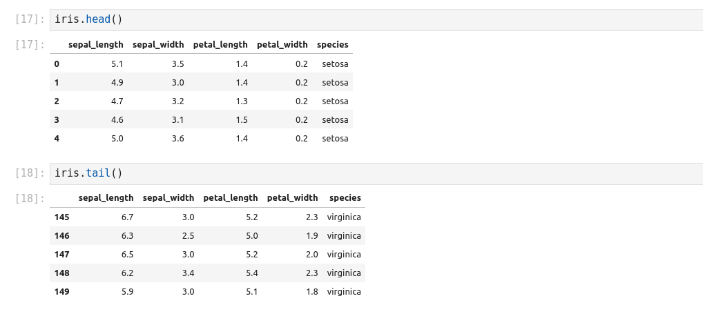Screen dimensions: 703x314
Task: Click row index 0 in head table
Action: 57,64
